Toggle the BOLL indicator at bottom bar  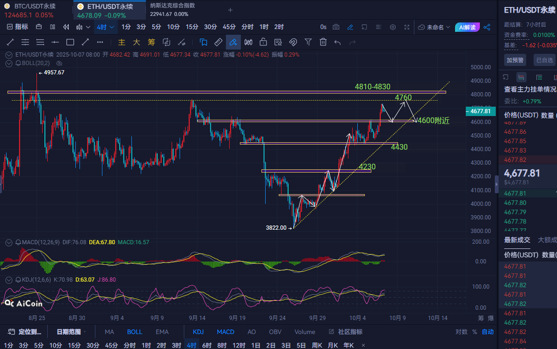tap(135, 332)
